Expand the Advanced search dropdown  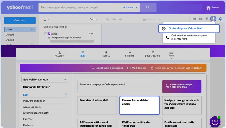[x=131, y=8]
